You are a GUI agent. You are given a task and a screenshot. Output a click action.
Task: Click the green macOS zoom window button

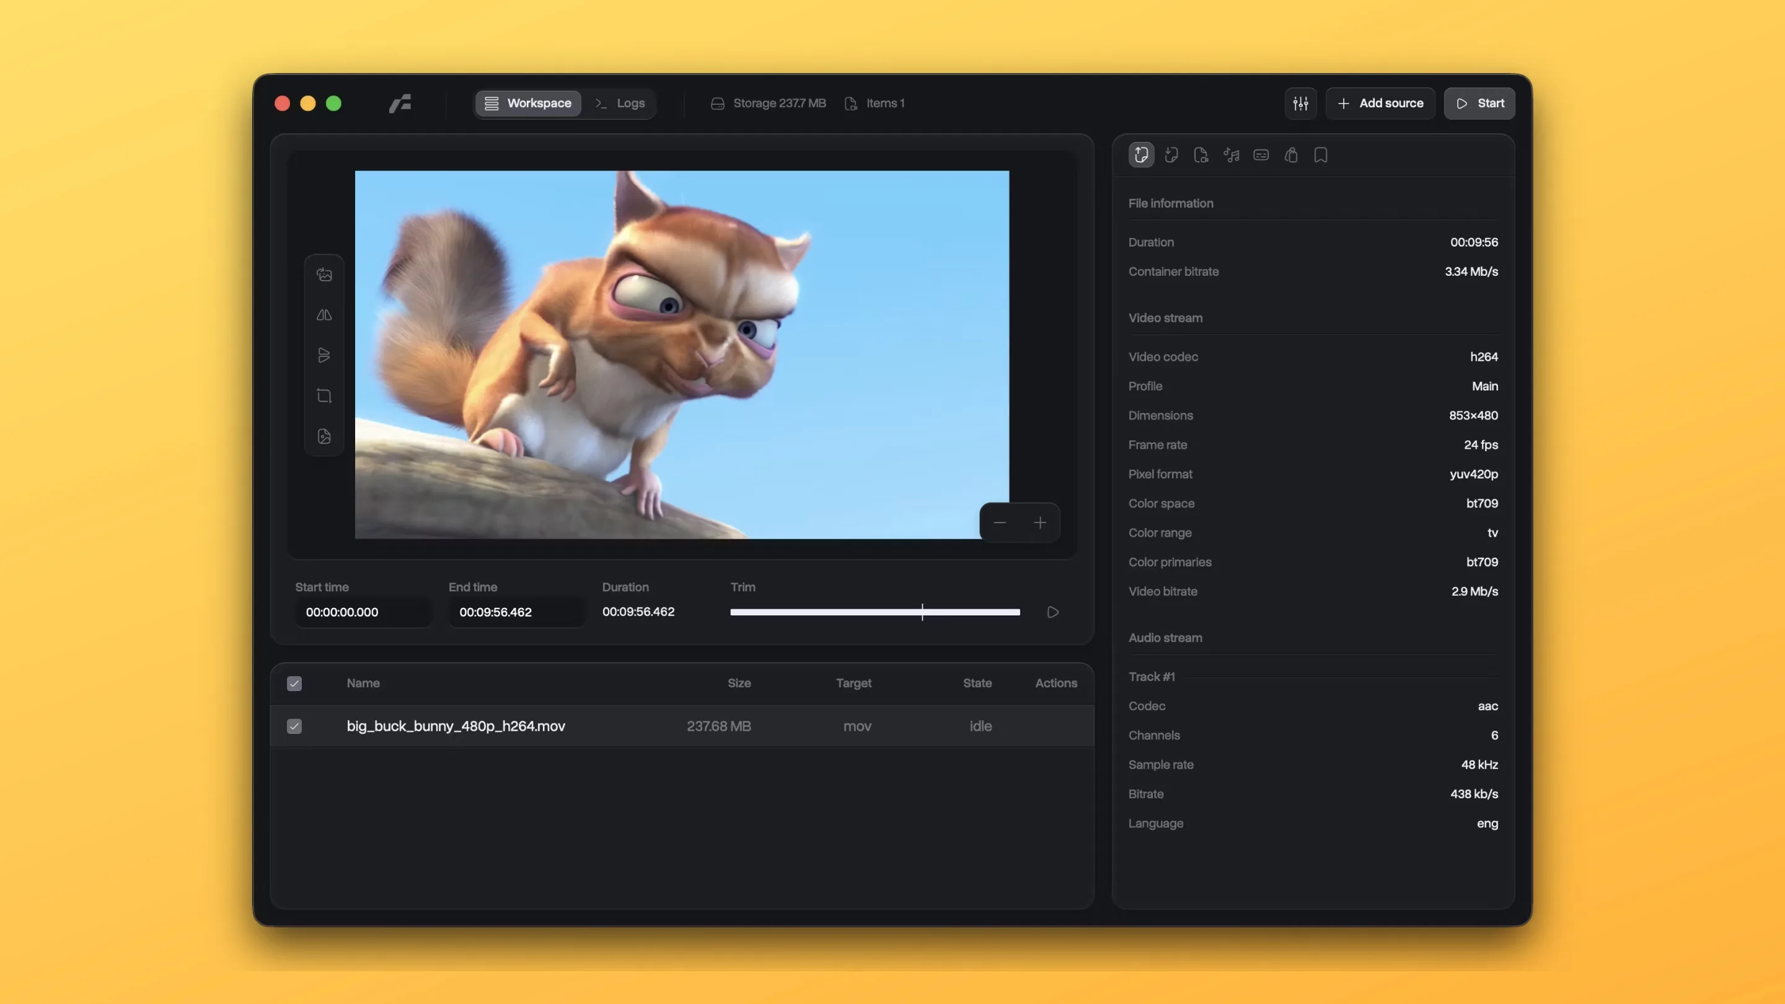(x=333, y=103)
